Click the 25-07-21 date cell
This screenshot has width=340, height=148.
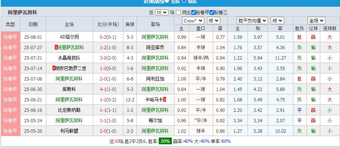[33, 58]
